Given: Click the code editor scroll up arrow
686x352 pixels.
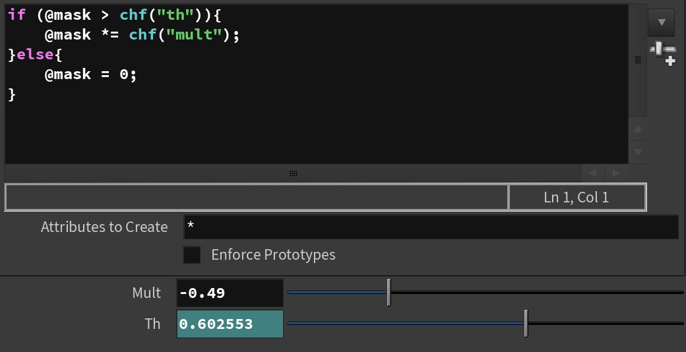Looking at the screenshot, I should [638, 129].
